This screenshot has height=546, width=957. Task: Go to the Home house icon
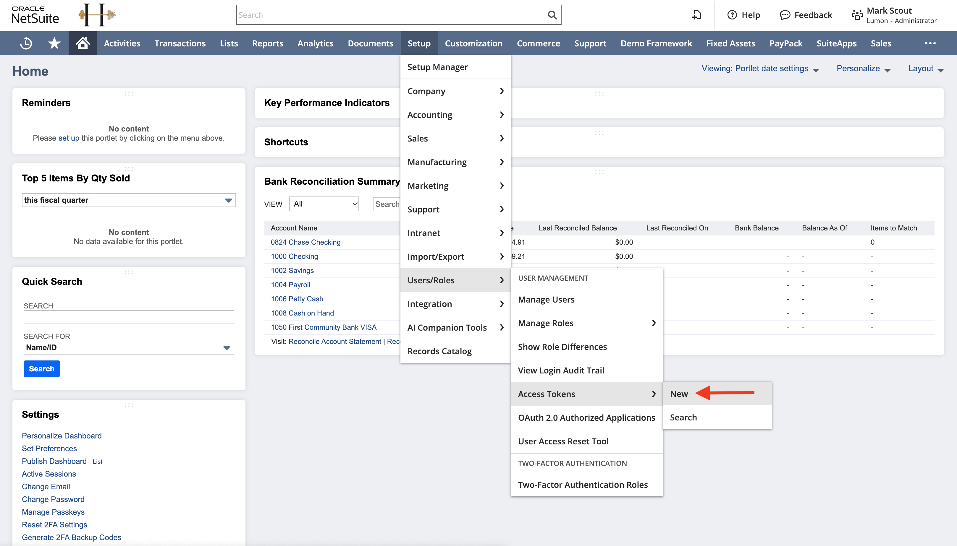click(x=83, y=43)
